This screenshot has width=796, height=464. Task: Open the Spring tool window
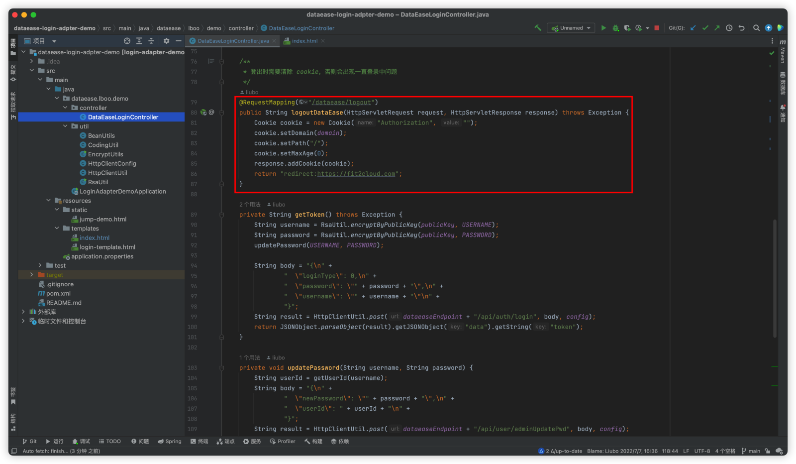click(x=170, y=441)
